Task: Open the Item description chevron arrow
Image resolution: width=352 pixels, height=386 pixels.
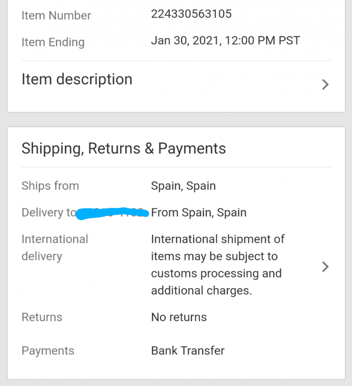Action: pyautogui.click(x=325, y=84)
